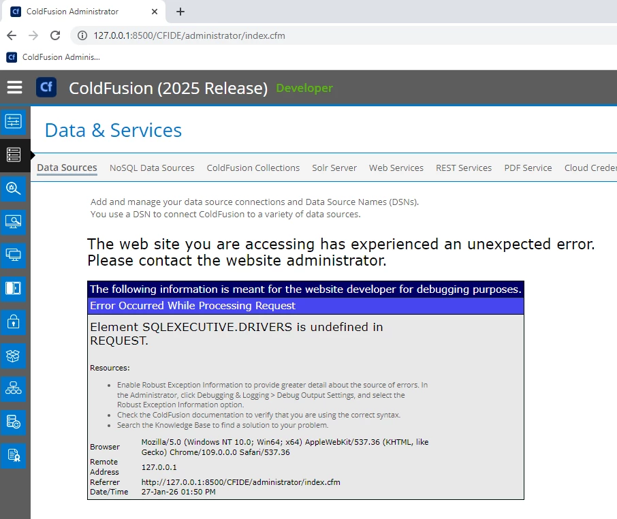
Task: Click the 27-Jan-26 01:50 PM date value
Action: coord(178,492)
